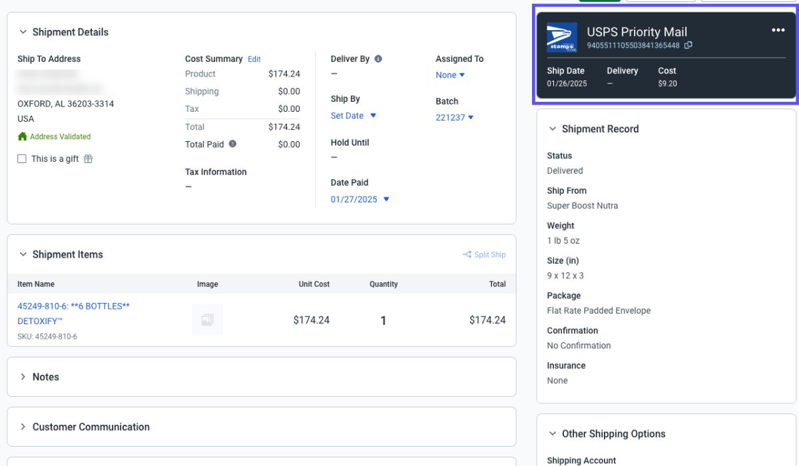Collapse the Shipment Details section
This screenshot has height=466, width=799.
tap(23, 32)
